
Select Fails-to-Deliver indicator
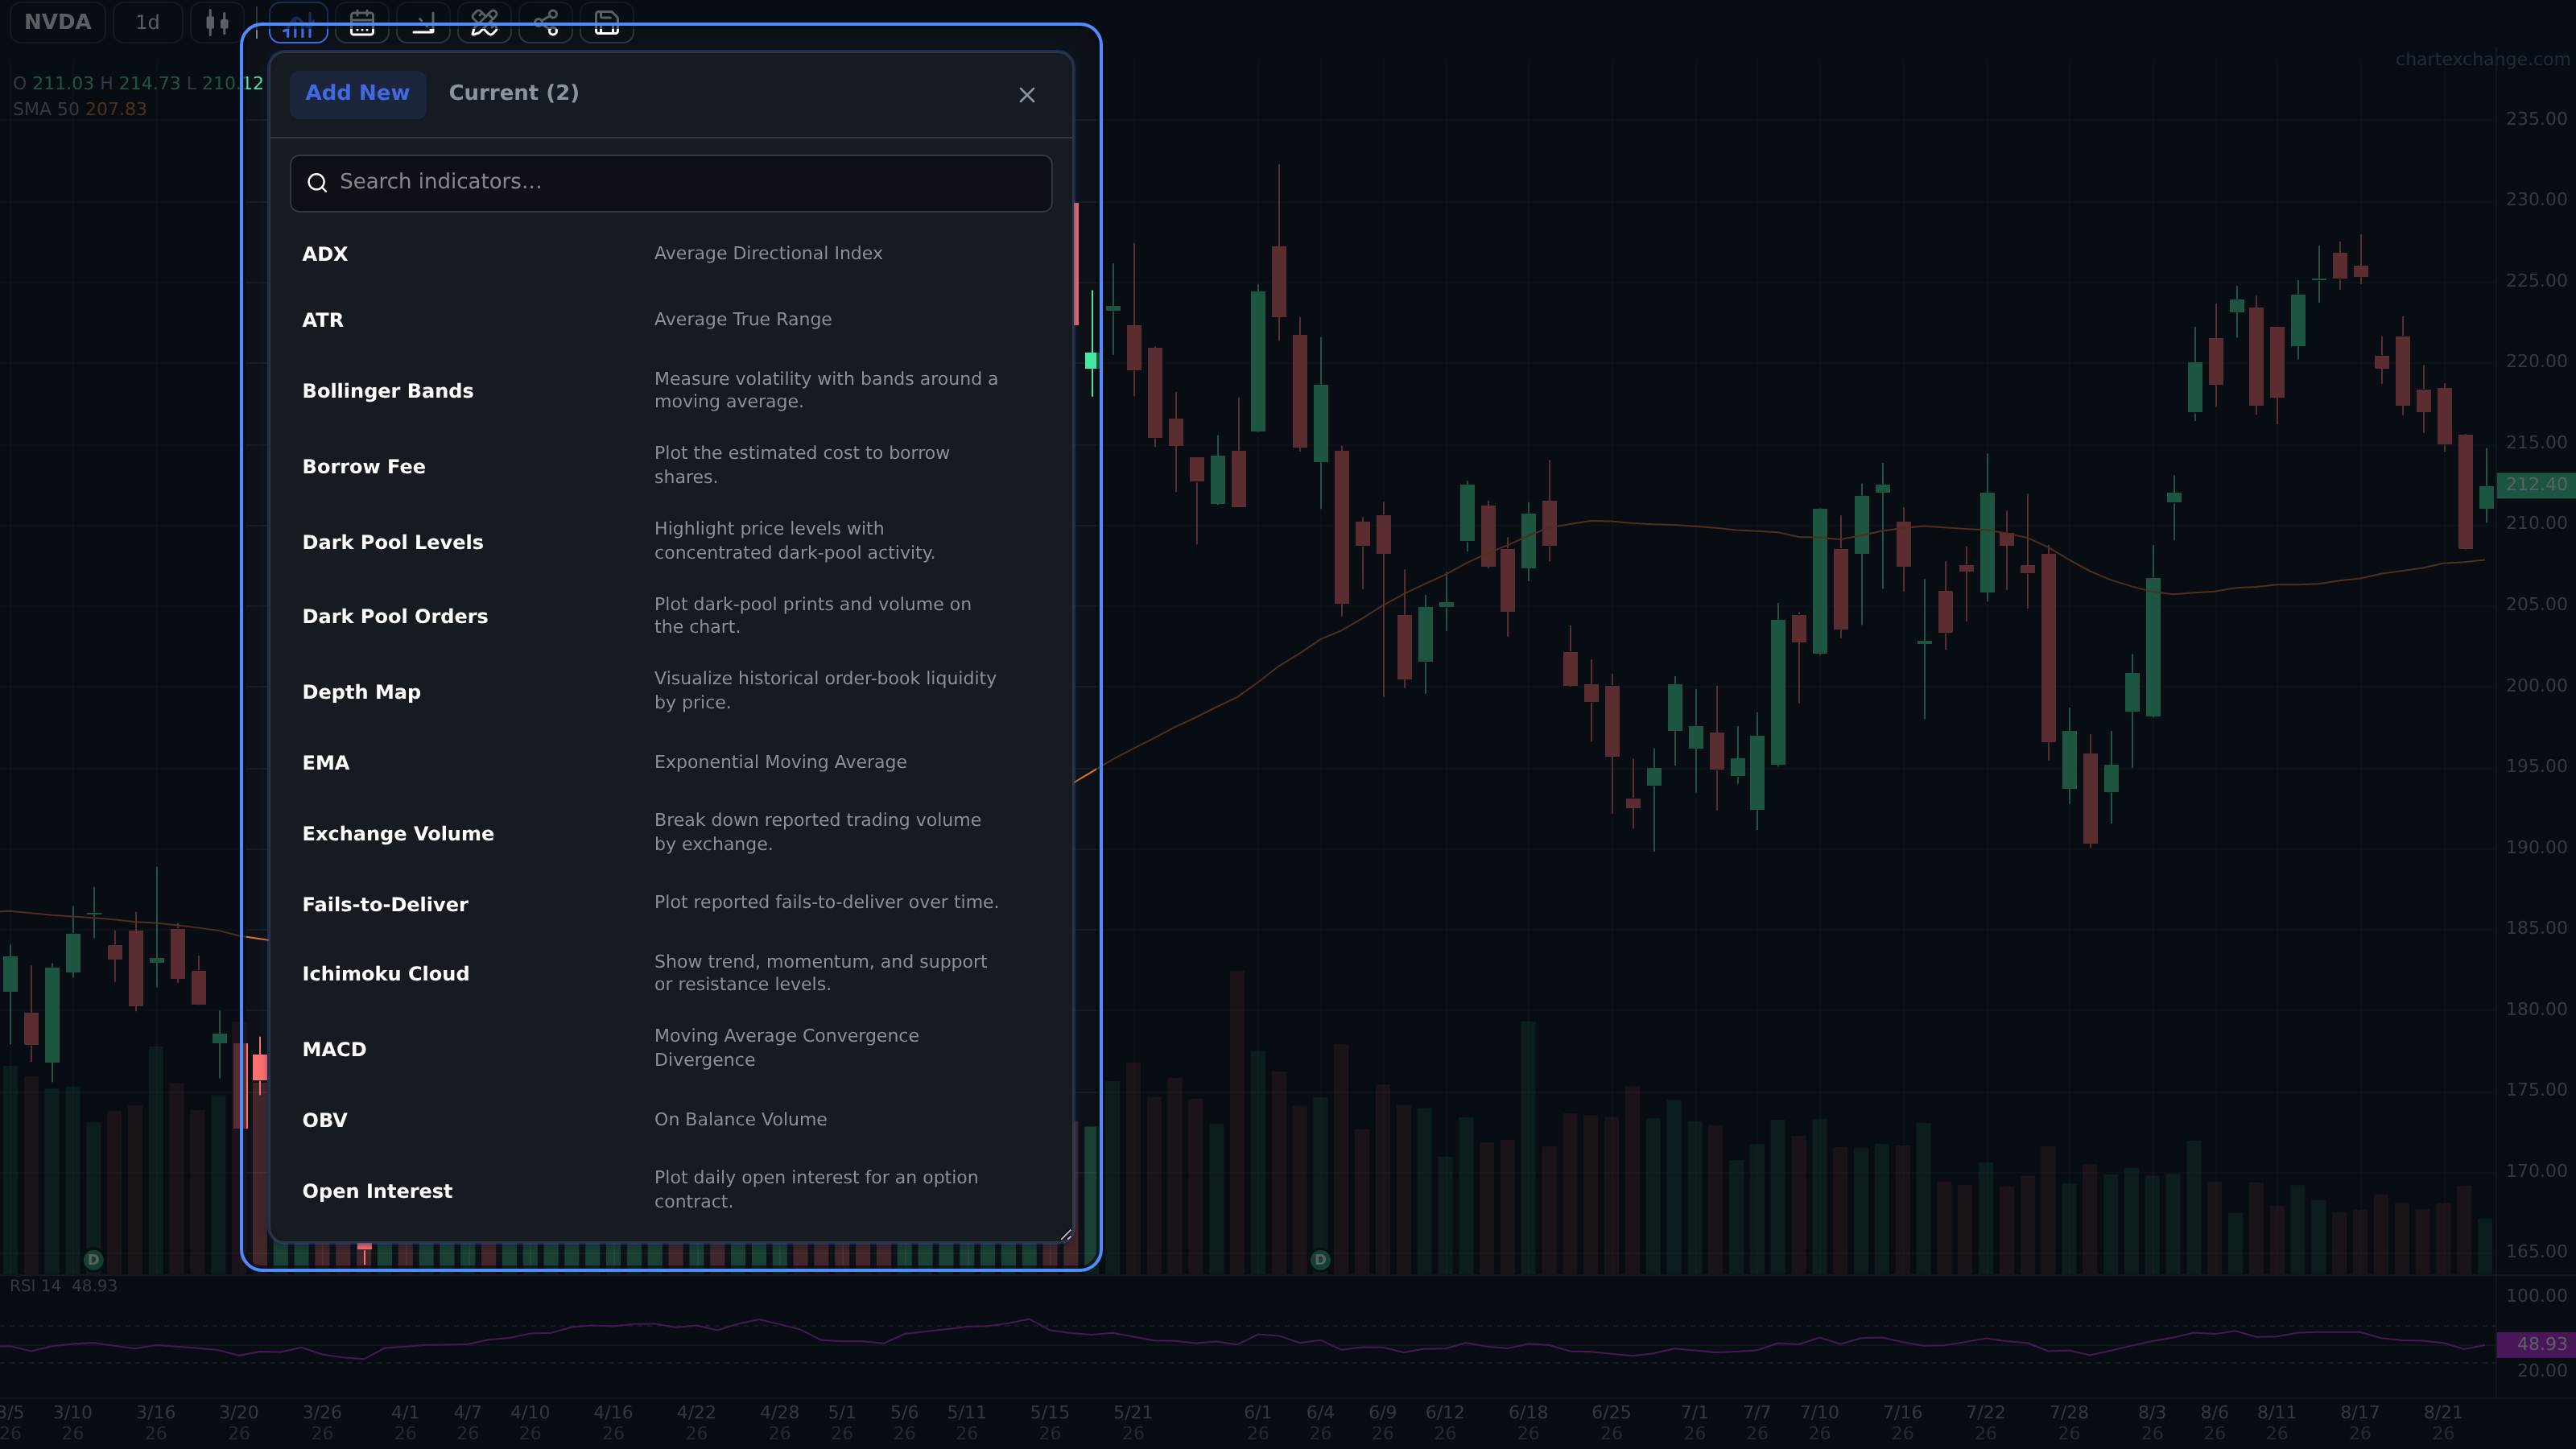coord(671,904)
